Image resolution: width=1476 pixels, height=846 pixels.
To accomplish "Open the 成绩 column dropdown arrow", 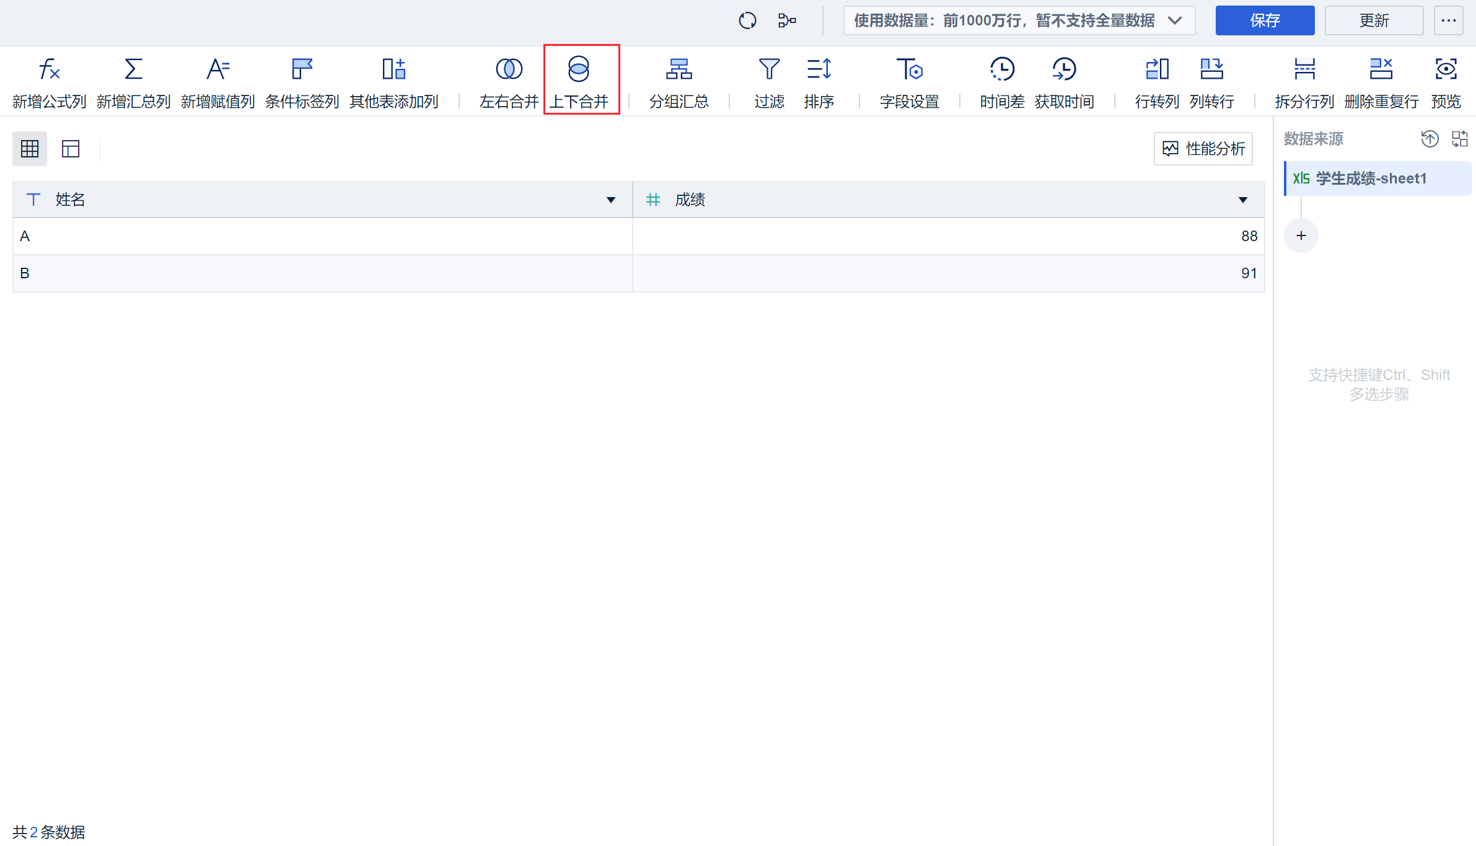I will (x=1242, y=200).
